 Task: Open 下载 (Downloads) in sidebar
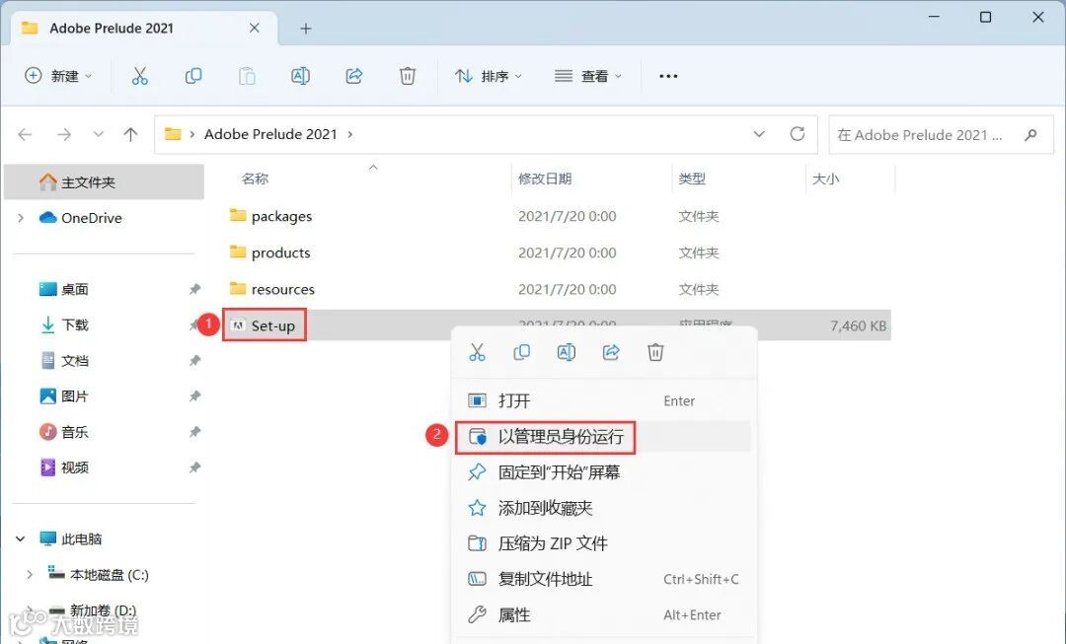pyautogui.click(x=74, y=324)
